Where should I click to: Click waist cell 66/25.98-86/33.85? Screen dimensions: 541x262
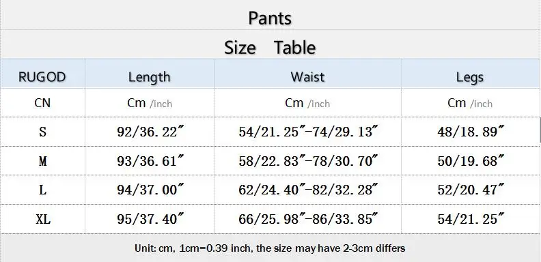pos(308,219)
